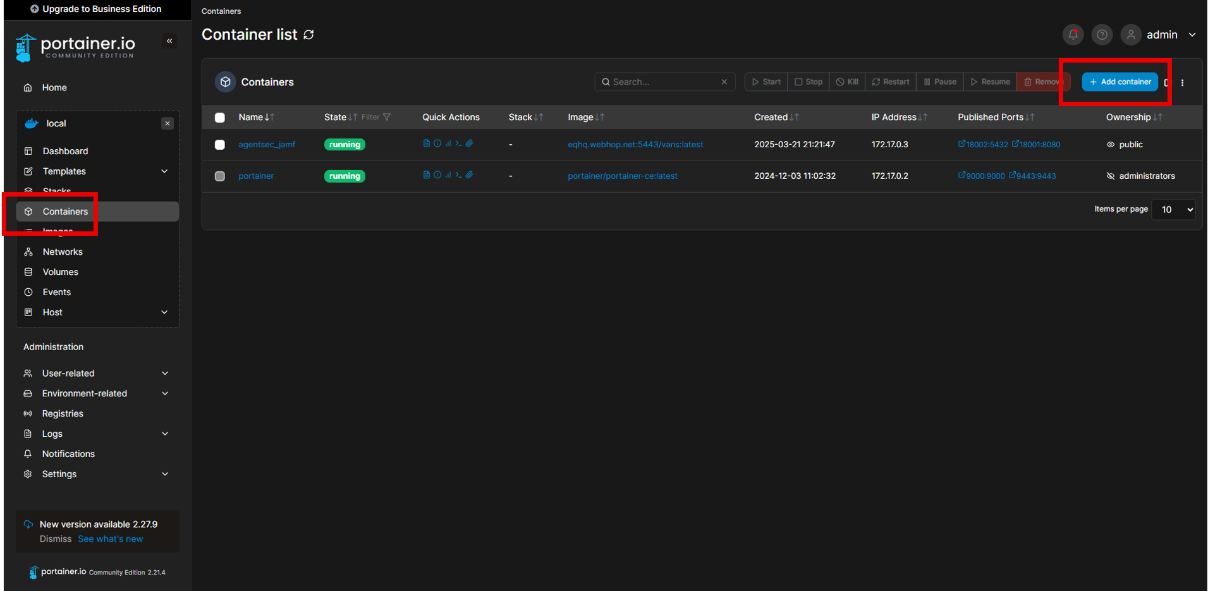Image resolution: width=1208 pixels, height=591 pixels.
Task: Refresh the container list
Action: click(309, 35)
